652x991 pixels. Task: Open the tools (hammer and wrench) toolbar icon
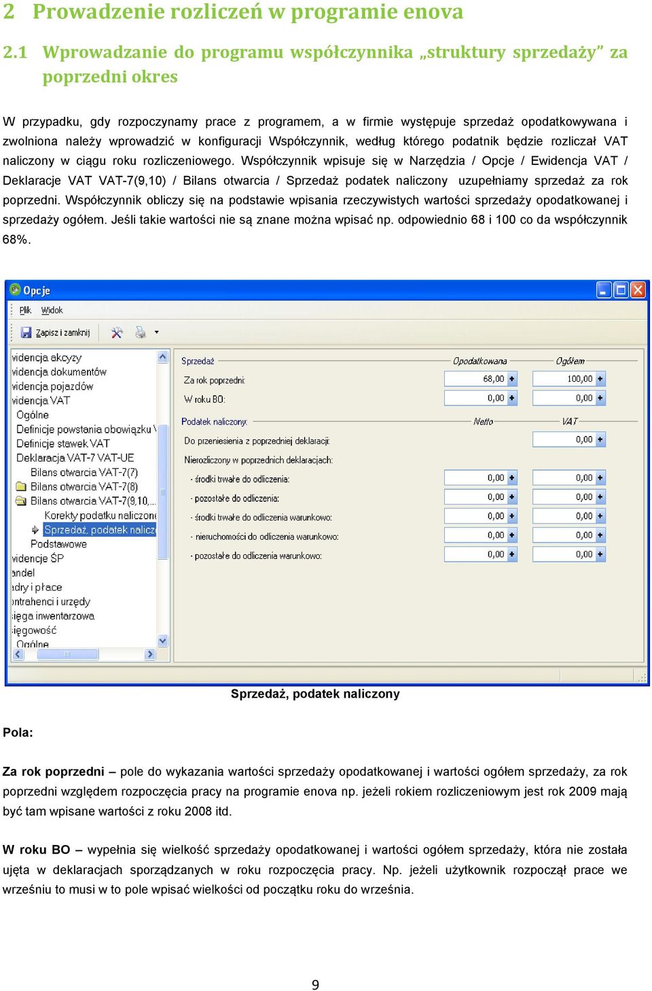(x=117, y=333)
